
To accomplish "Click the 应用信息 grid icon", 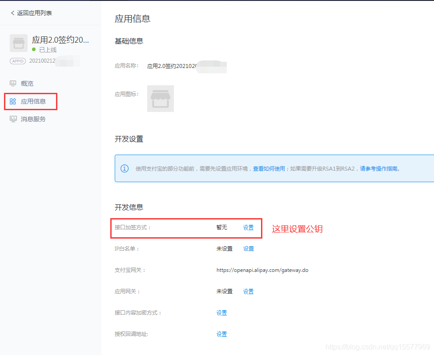I will [x=13, y=101].
